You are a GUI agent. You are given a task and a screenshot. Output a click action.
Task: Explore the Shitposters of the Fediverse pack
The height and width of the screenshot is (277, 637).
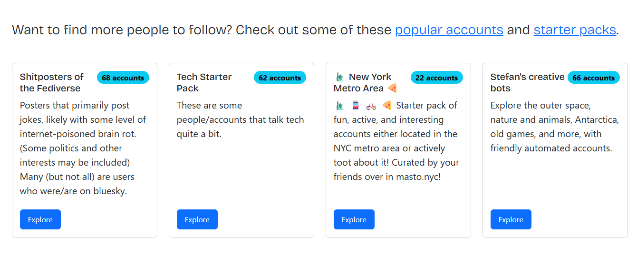40,219
